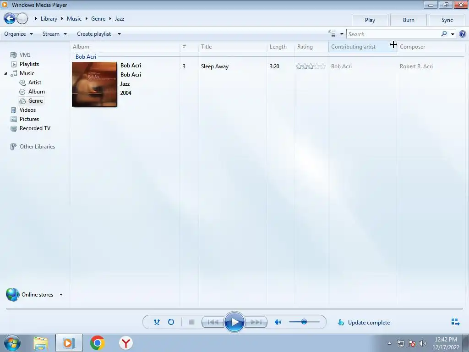The image size is (469, 352).
Task: Click the Update complete status icon
Action: click(341, 322)
